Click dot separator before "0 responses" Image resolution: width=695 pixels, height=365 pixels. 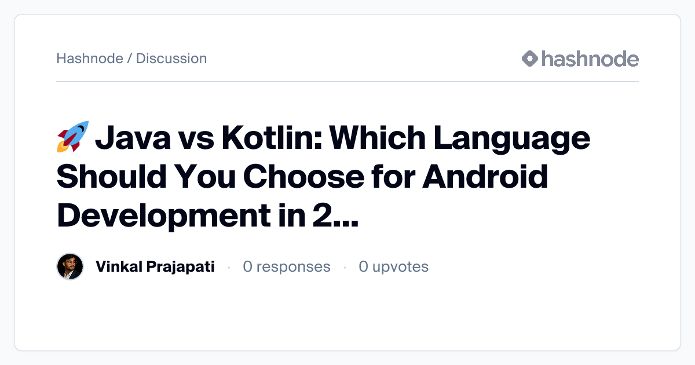229,267
